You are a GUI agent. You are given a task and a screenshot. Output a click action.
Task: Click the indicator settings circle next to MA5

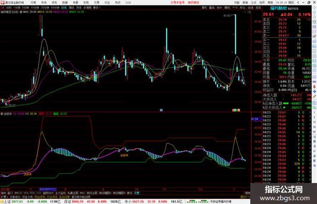[x=21, y=12]
